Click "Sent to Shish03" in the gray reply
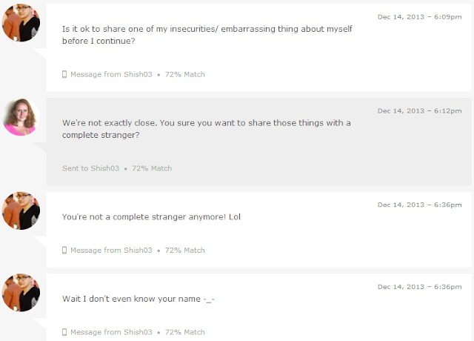 tap(90, 168)
